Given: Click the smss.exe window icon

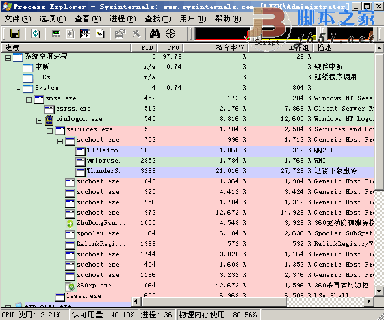Looking at the screenshot, I should coord(39,100).
